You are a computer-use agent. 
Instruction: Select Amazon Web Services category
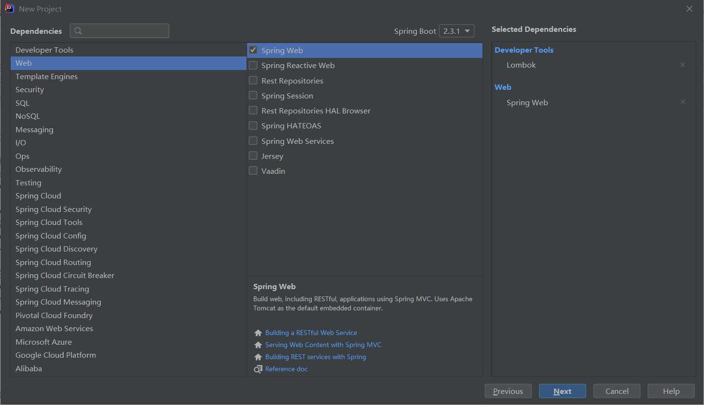point(128,329)
